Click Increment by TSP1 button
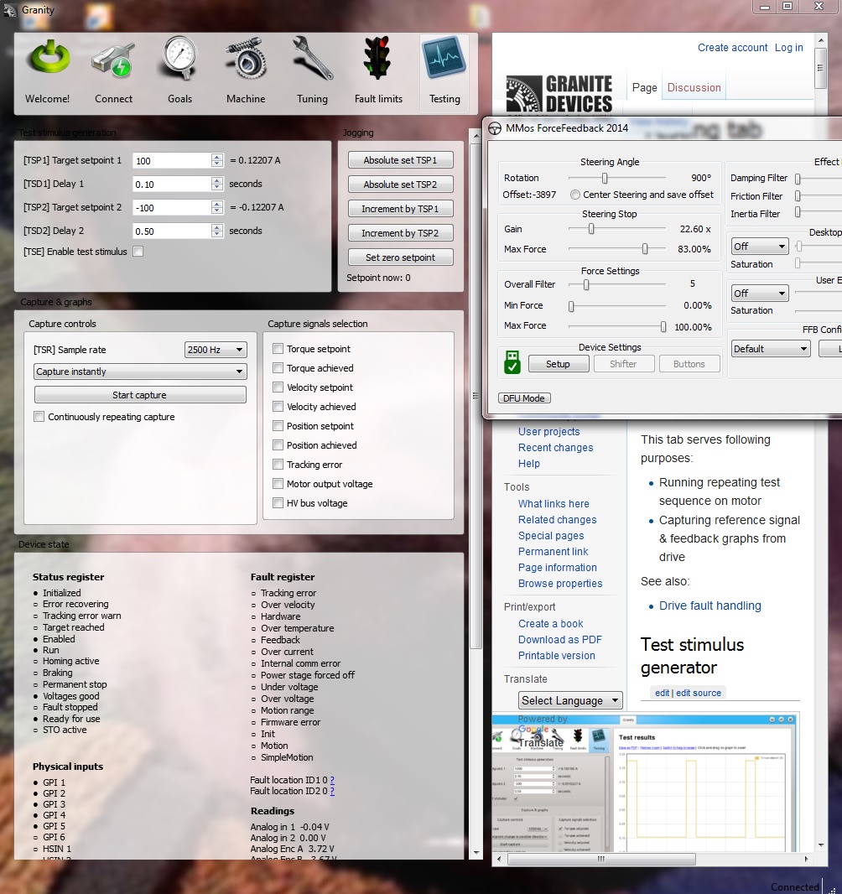The width and height of the screenshot is (842, 894). pos(400,209)
